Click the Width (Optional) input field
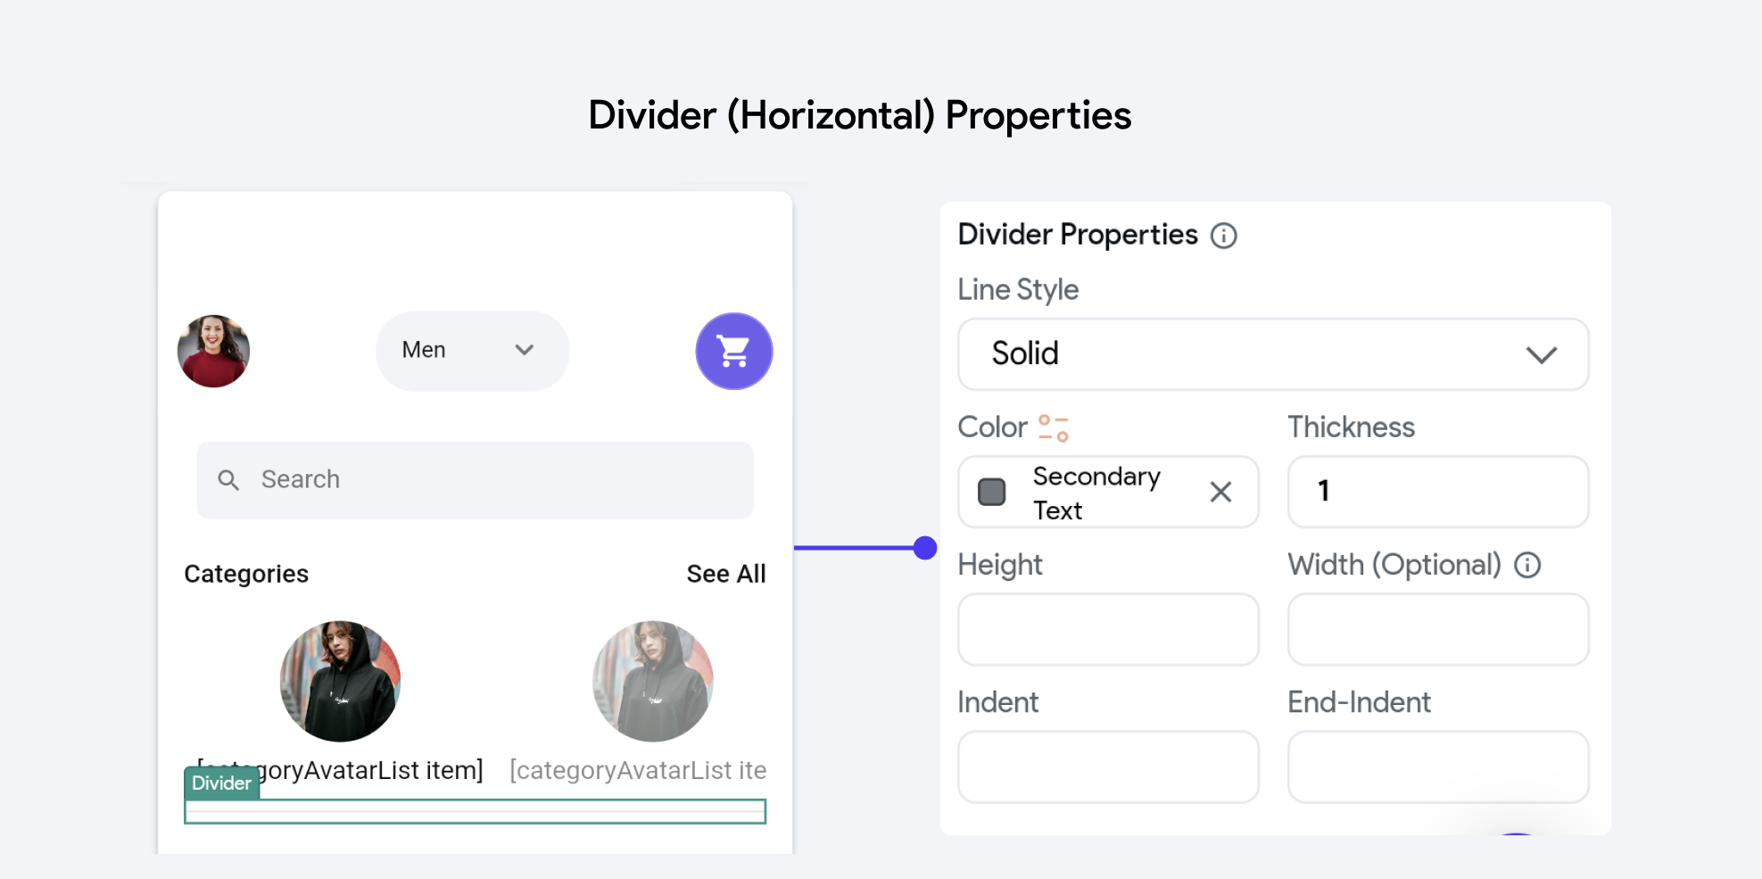This screenshot has height=879, width=1762. point(1438,629)
